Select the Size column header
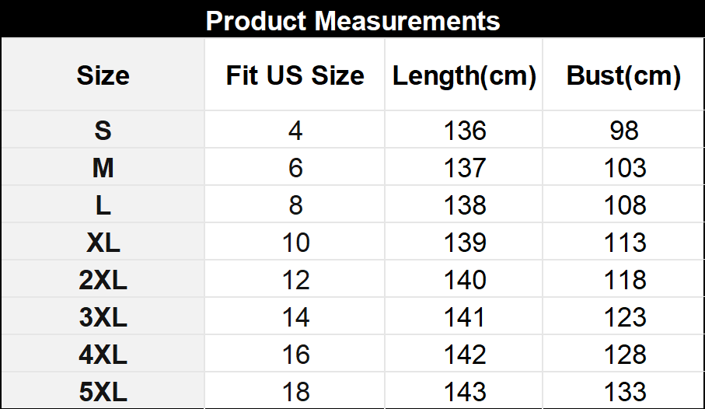This screenshot has height=409, width=705. pyautogui.click(x=103, y=76)
